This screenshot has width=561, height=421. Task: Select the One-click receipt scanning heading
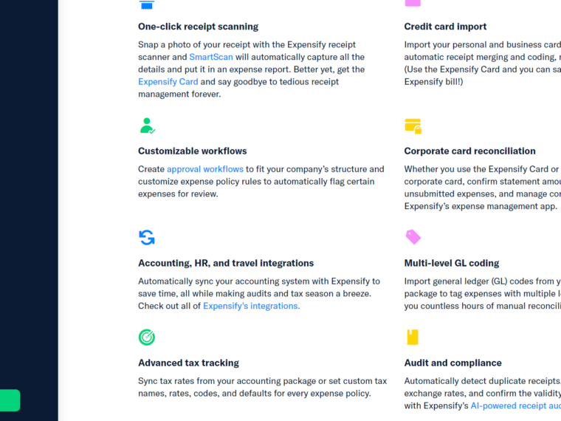coord(199,27)
